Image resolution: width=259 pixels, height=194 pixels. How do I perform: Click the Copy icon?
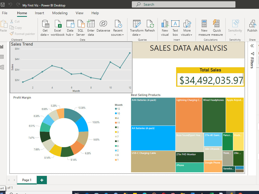pos(12,28)
